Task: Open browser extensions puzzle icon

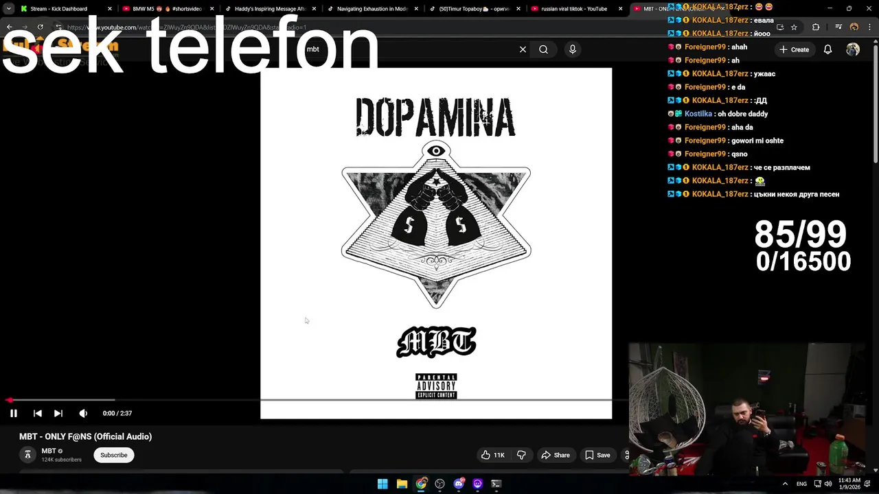Action: pos(816,27)
